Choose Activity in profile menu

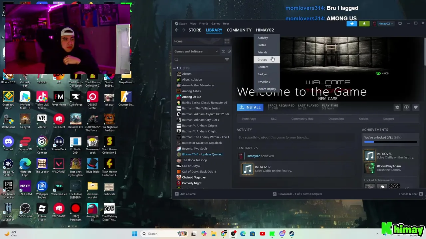(263, 38)
